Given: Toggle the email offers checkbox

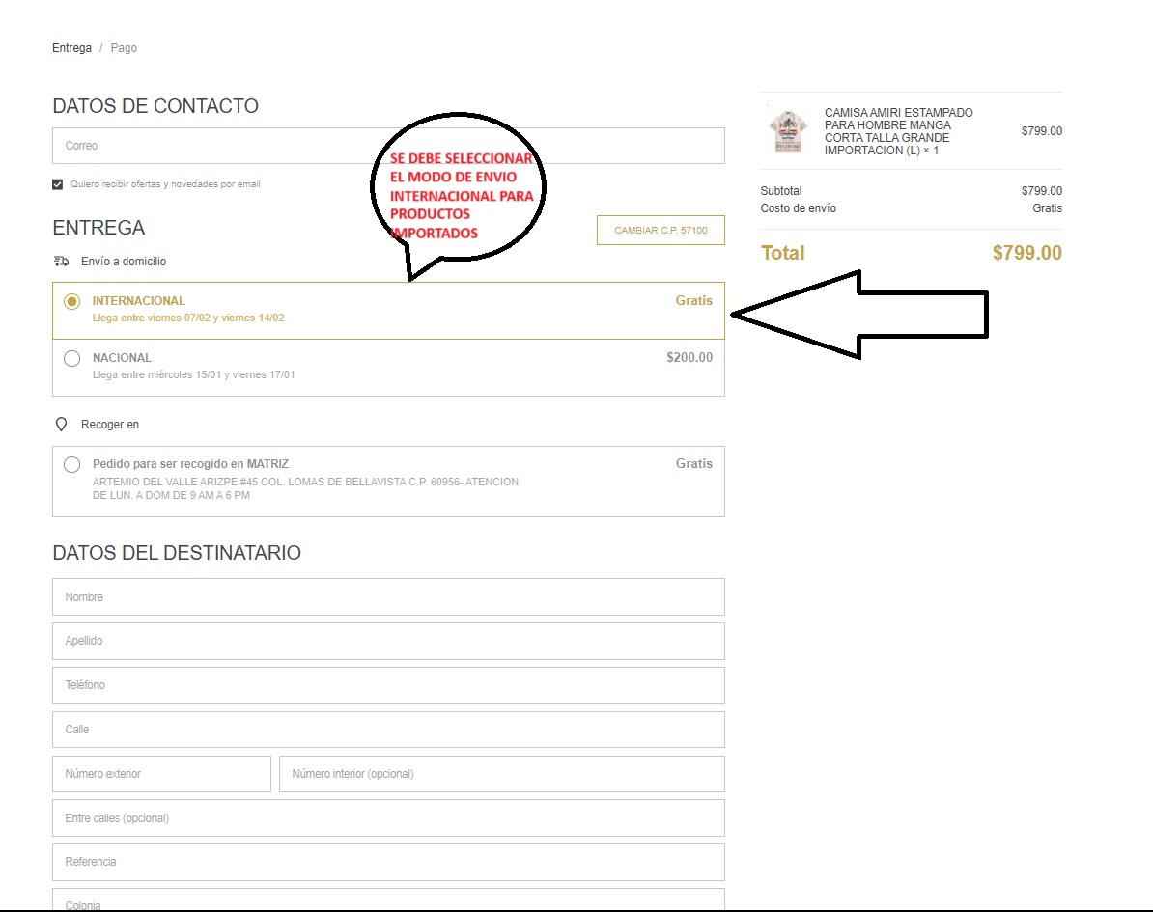Looking at the screenshot, I should click(58, 184).
